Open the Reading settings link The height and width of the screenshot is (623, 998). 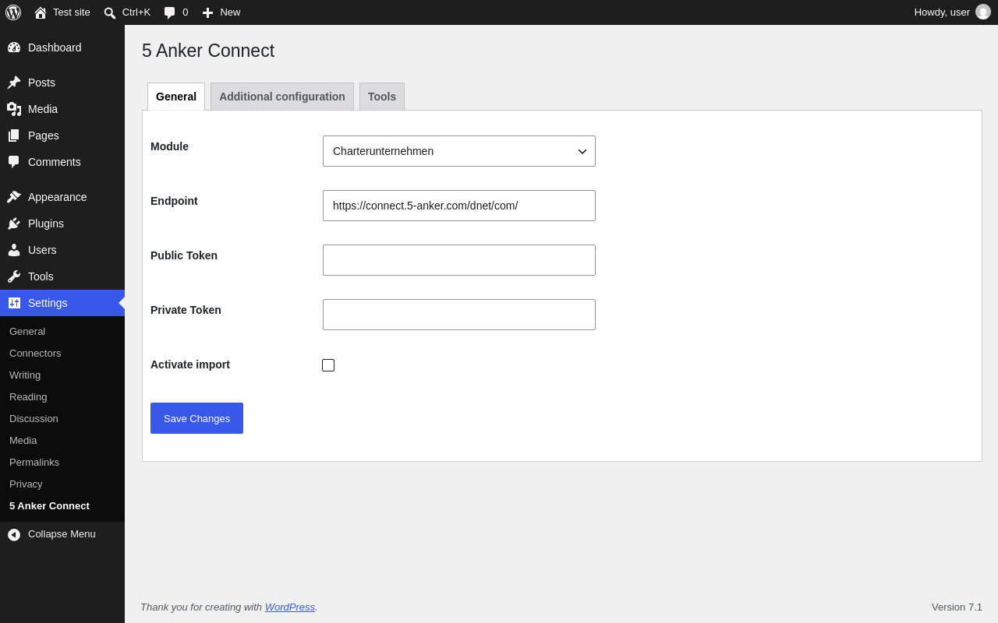pos(28,397)
